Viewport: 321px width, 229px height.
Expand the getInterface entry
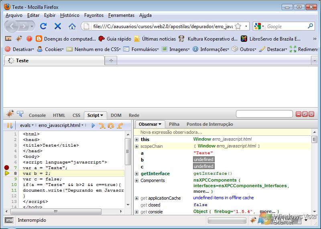pyautogui.click(x=136, y=174)
